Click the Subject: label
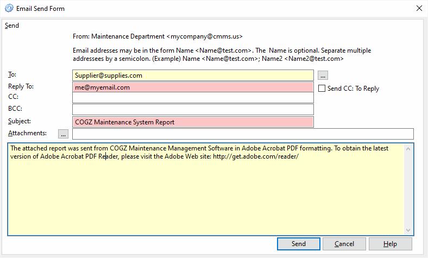 tap(20, 121)
